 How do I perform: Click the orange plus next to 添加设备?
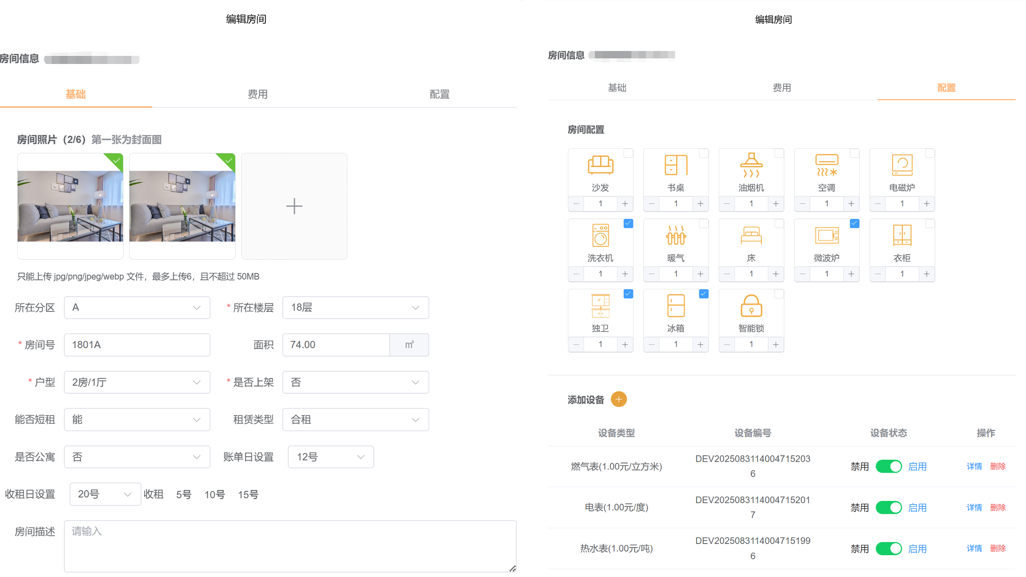618,399
